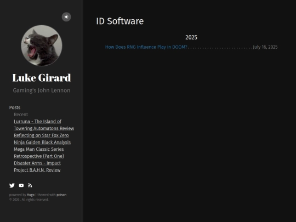The height and width of the screenshot is (222, 296).
Task: Open Mega Man Classic Series Retrospective (Part One)
Action: [39, 152]
